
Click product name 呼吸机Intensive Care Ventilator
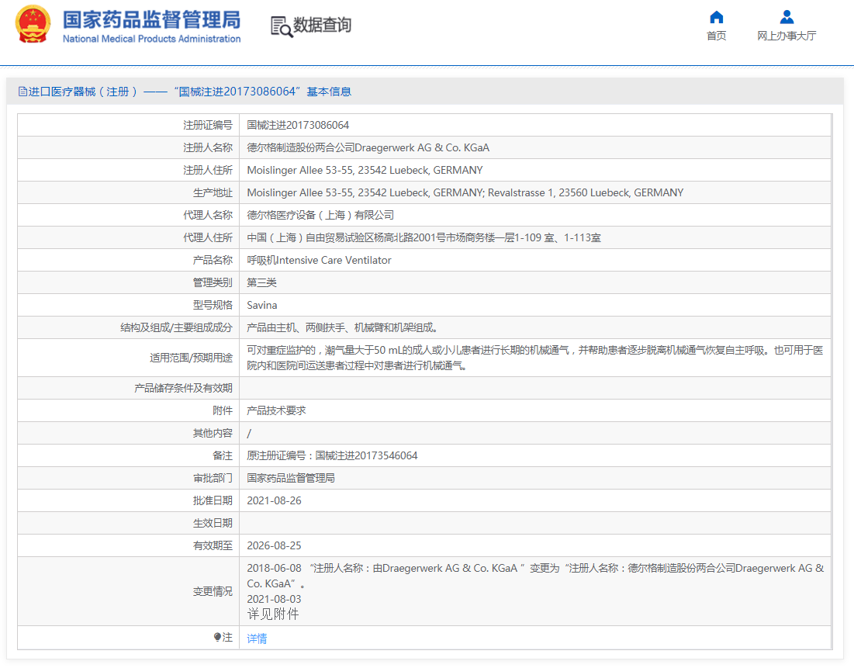(x=319, y=261)
